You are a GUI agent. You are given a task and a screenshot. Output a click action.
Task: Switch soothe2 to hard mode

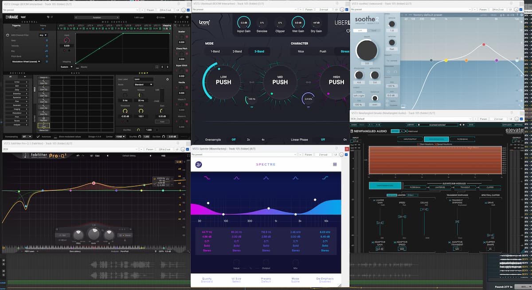point(373,31)
